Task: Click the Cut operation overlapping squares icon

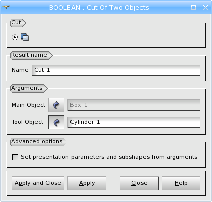Action: [x=25, y=37]
